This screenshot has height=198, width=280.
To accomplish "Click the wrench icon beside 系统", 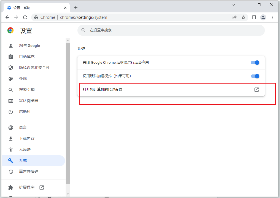I will click(x=11, y=161).
